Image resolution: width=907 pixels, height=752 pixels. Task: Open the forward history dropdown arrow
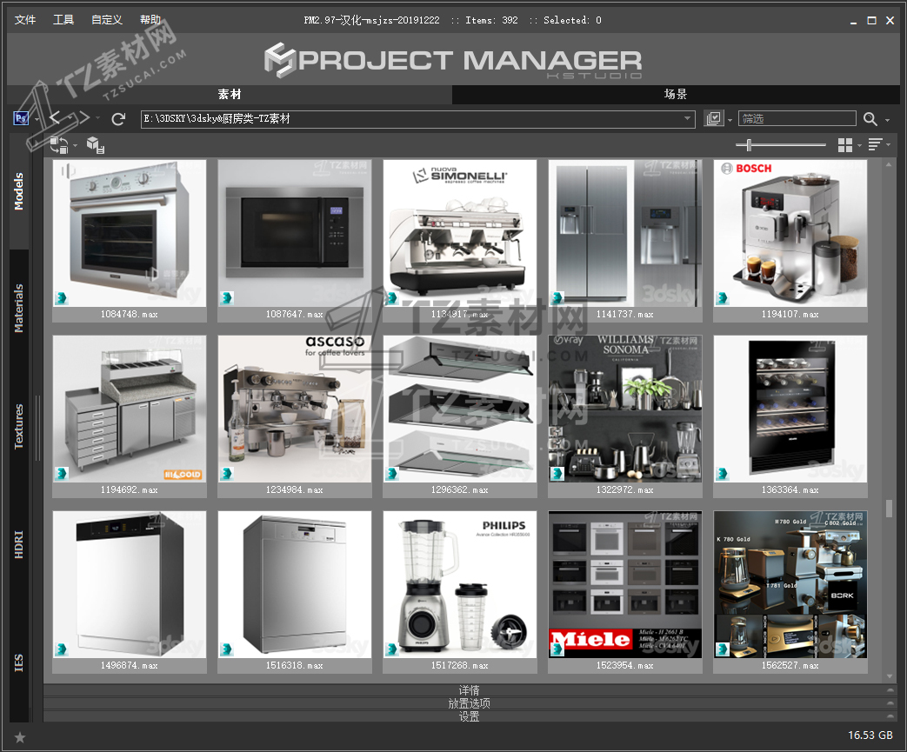tap(97, 118)
